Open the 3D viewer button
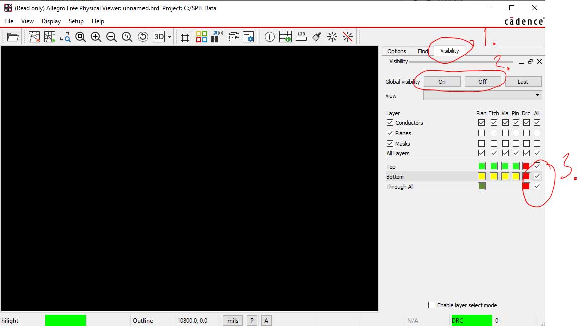This screenshot has width=577, height=326. click(158, 37)
